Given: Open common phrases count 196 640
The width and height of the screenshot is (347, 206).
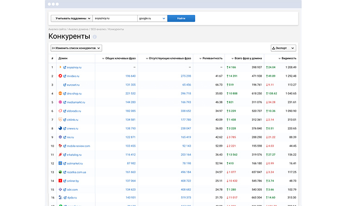Looking at the screenshot, I should (130, 76).
